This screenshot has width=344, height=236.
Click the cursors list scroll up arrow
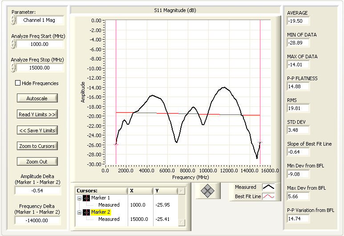[181, 191]
